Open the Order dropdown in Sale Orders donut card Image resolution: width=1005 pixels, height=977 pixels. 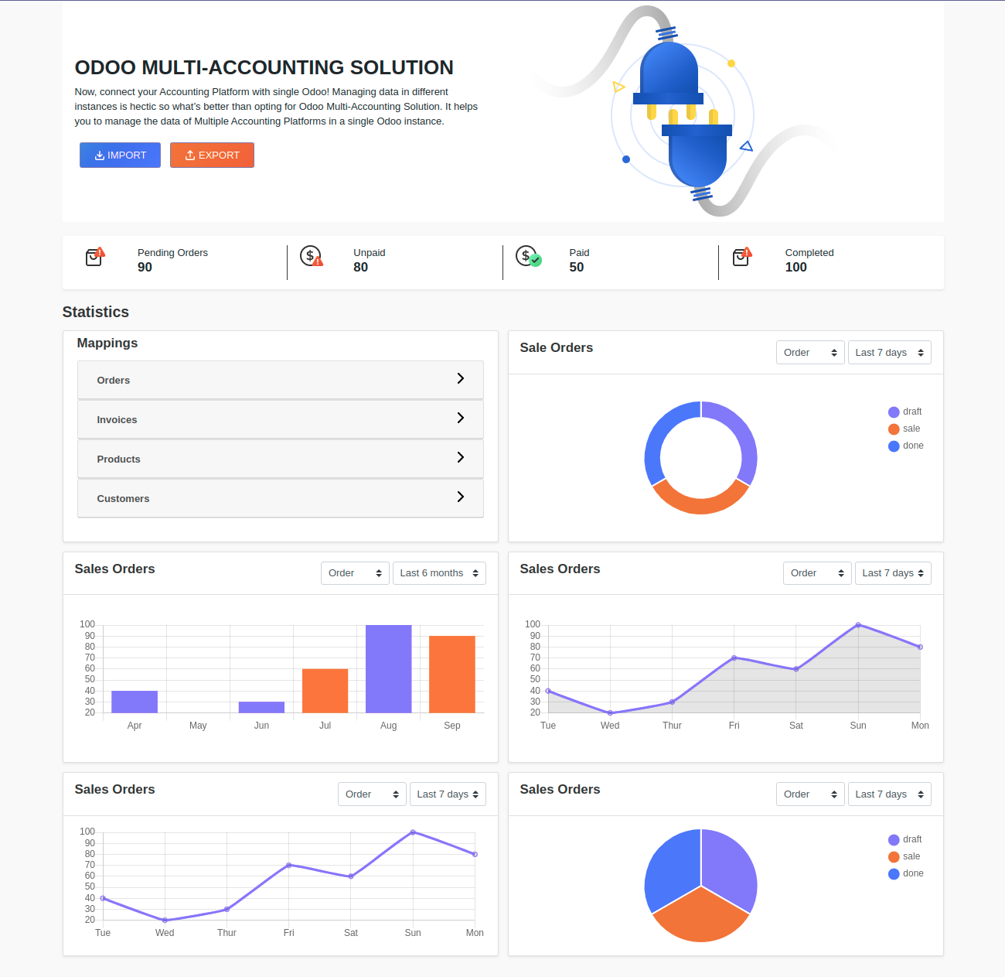pos(809,353)
